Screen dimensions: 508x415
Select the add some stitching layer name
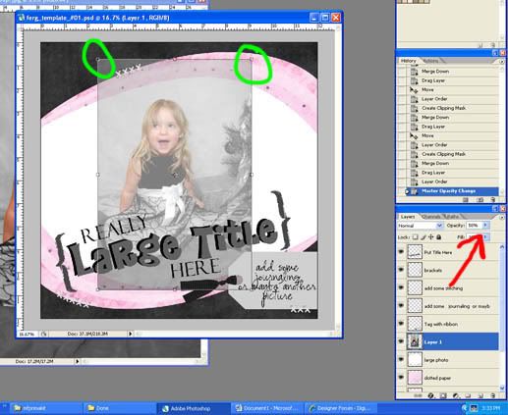[443, 288]
